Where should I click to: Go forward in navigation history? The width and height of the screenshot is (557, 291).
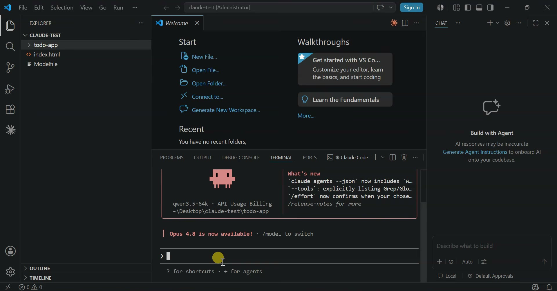pyautogui.click(x=178, y=8)
